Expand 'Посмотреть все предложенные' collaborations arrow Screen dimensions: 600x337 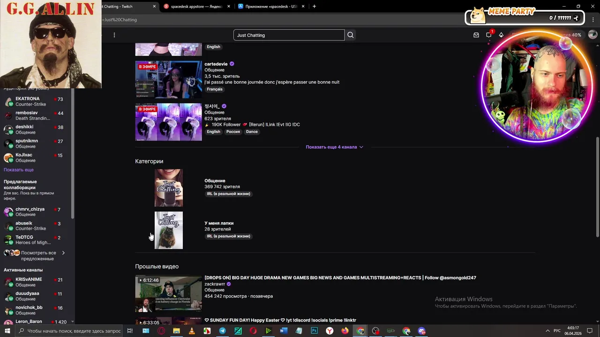(x=63, y=253)
